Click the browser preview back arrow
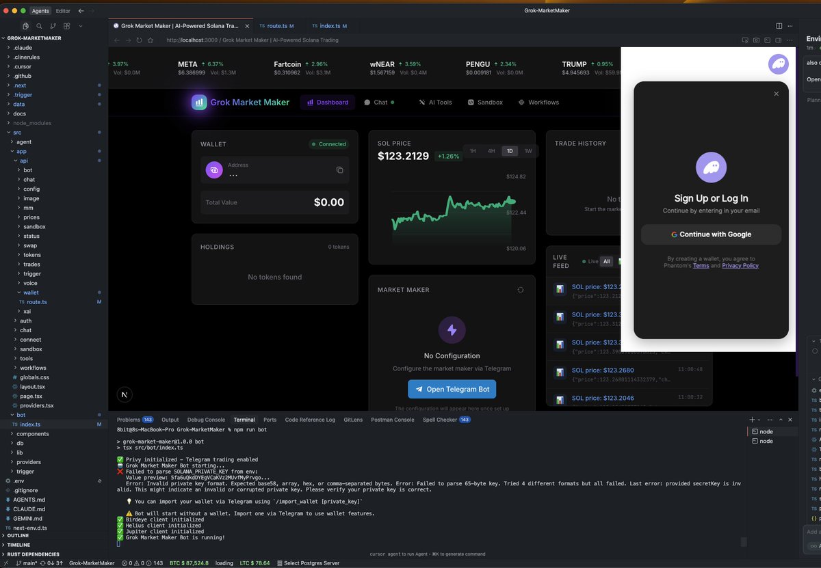Viewport: 821px width, 568px height. click(117, 40)
